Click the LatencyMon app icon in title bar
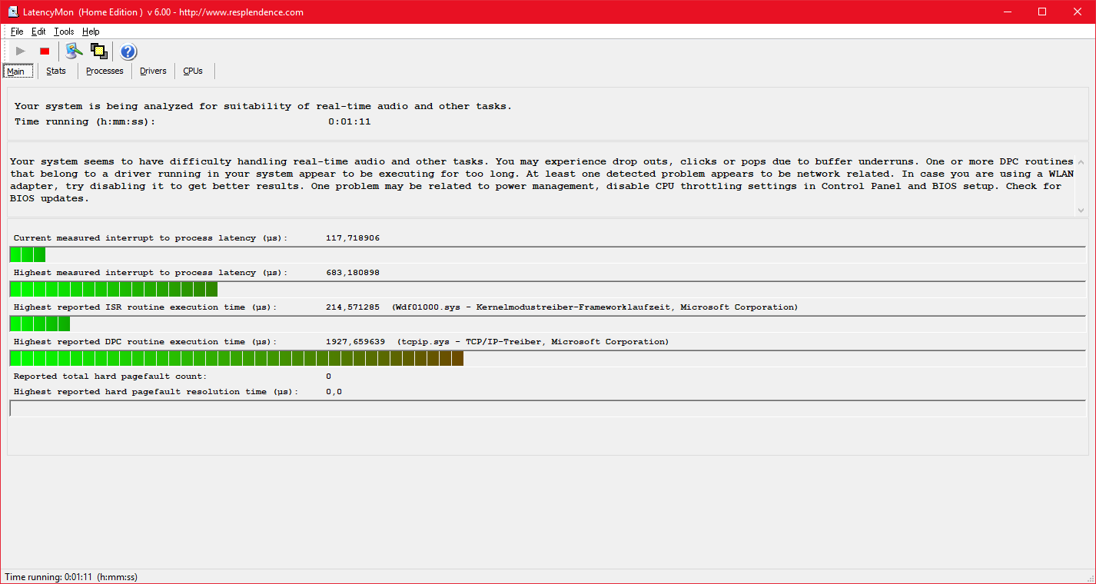Image resolution: width=1096 pixels, height=584 pixels. pyautogui.click(x=13, y=12)
